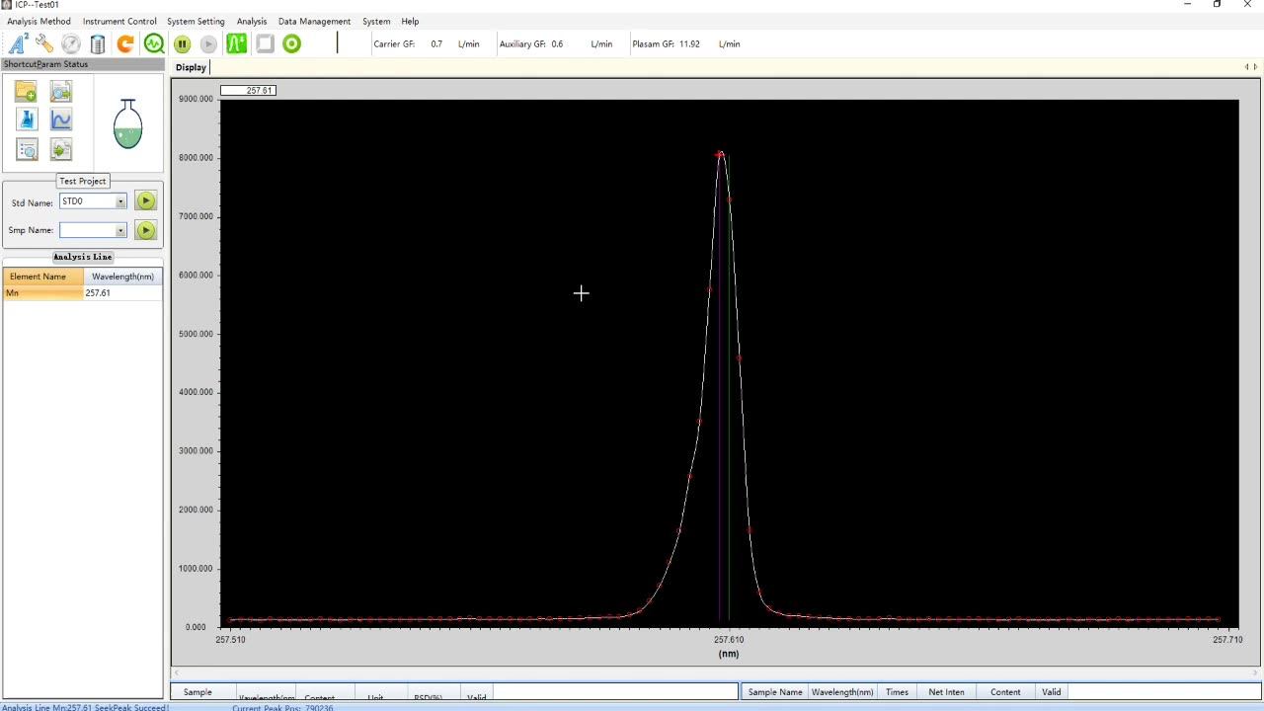Image resolution: width=1264 pixels, height=711 pixels.
Task: Click the gauge monitor icon on toolbar
Action: tap(70, 43)
